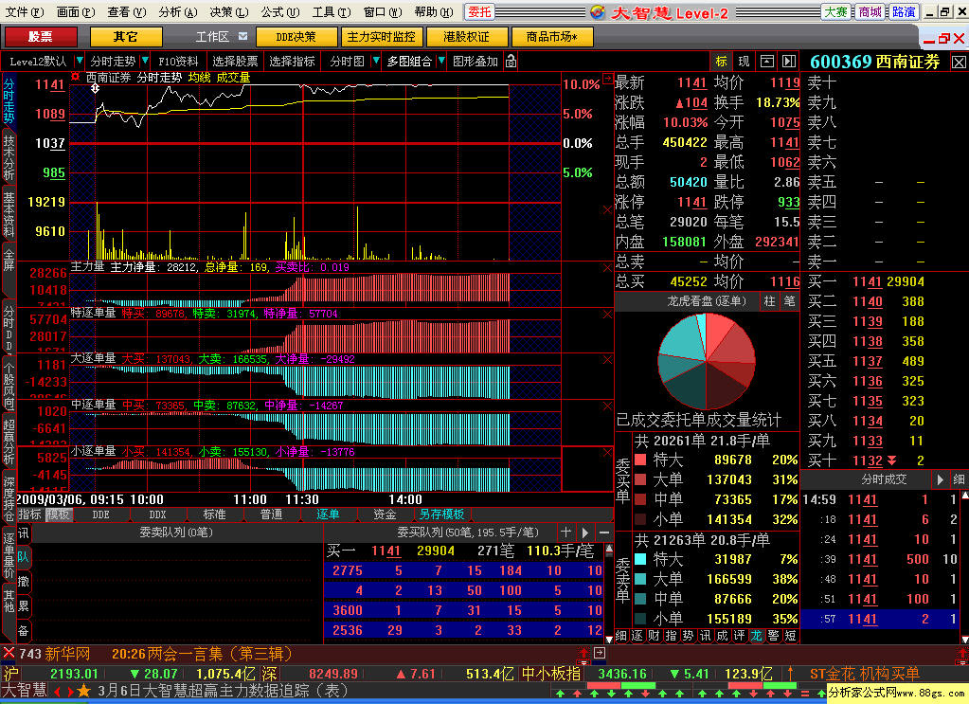
Task: Close the 新华网 news ticker with red X
Action: coord(9,653)
